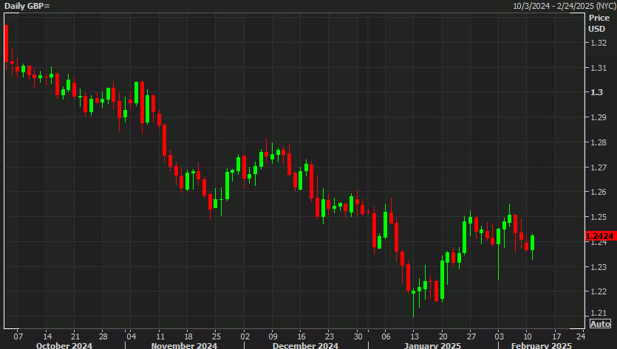This screenshot has height=349, width=617.
Task: Click the December 2024 month label
Action: coord(305,345)
